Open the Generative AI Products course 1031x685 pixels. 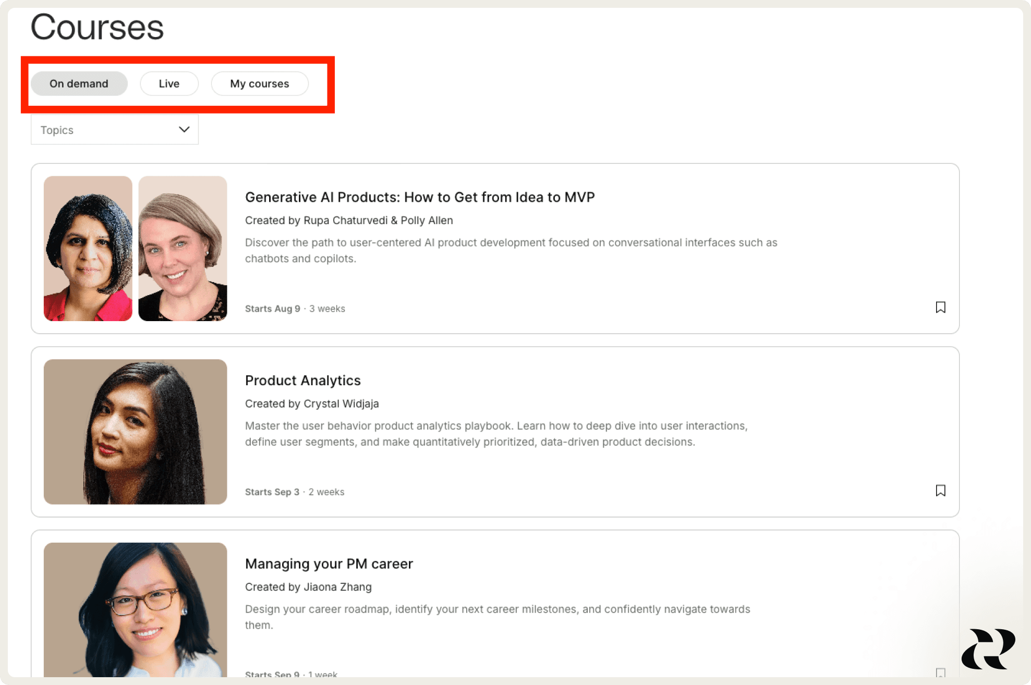tap(420, 197)
